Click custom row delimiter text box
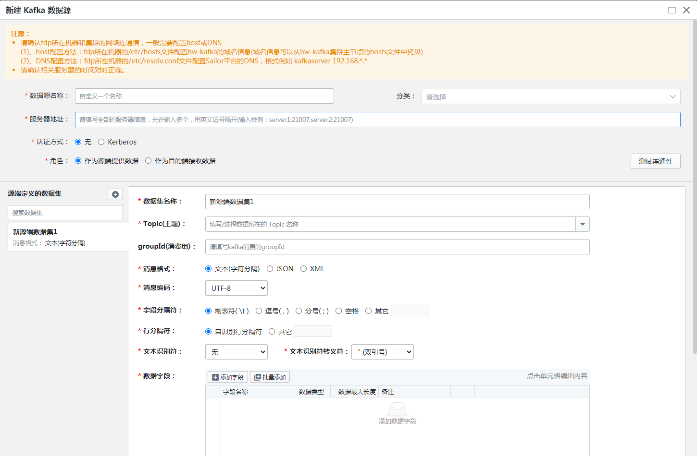 pyautogui.click(x=313, y=331)
